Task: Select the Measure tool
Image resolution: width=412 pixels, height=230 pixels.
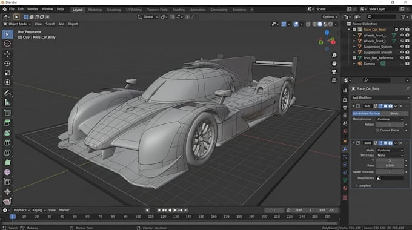Action: (7, 102)
